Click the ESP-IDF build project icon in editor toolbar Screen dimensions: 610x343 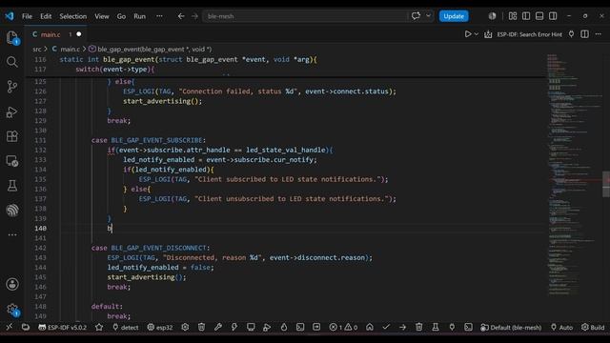(x=488, y=34)
